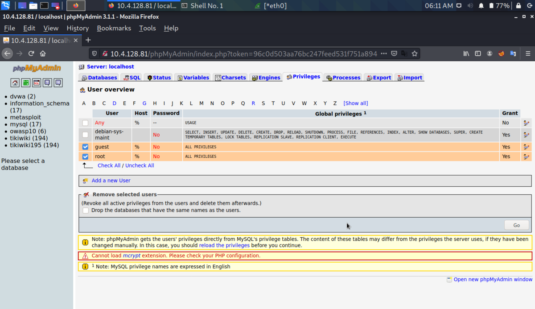Switch to the Variables tab
The height and width of the screenshot is (309, 535).
pyautogui.click(x=193, y=78)
